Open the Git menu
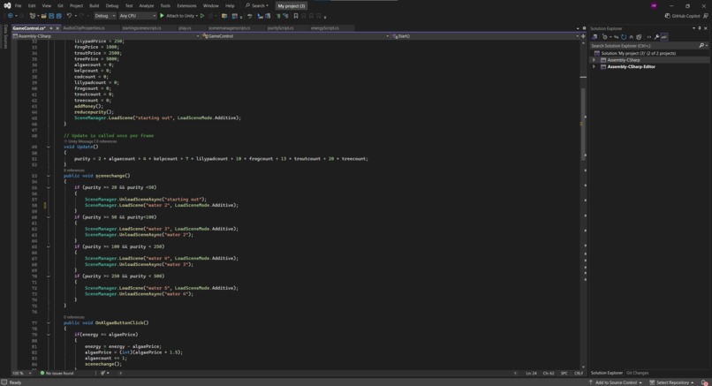Viewport: 712px width, 386px height. click(60, 6)
